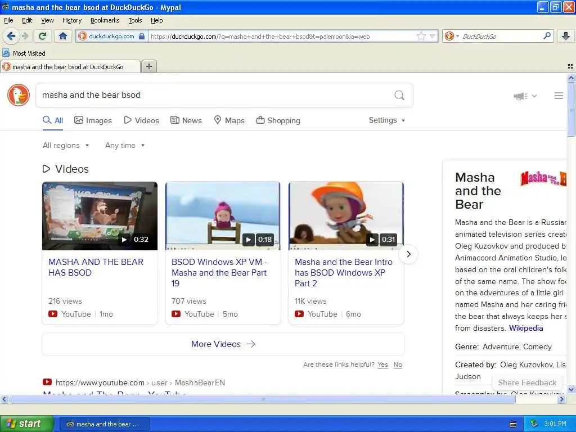Switch to the Shopping tab
This screenshot has height=432, width=576.
278,120
